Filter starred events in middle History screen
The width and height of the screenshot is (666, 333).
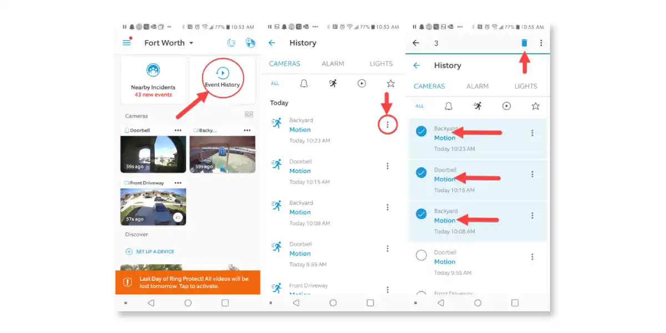tap(391, 83)
